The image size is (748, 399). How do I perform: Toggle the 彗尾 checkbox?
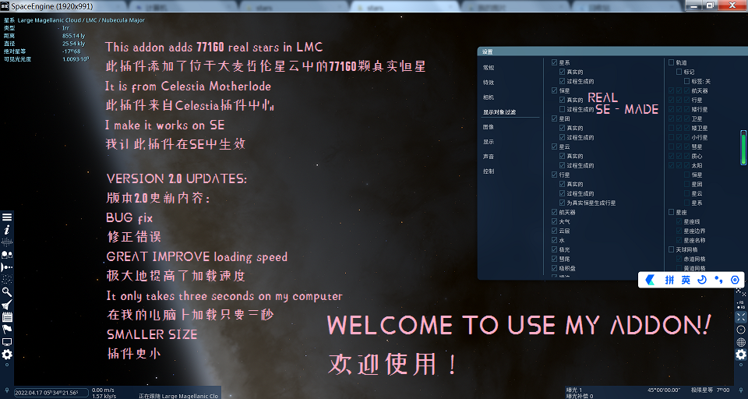point(554,259)
